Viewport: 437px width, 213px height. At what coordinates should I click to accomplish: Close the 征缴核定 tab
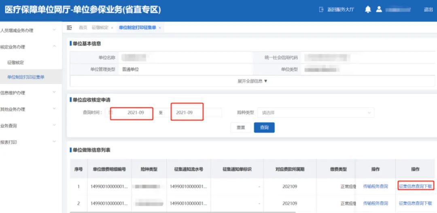click(112, 28)
